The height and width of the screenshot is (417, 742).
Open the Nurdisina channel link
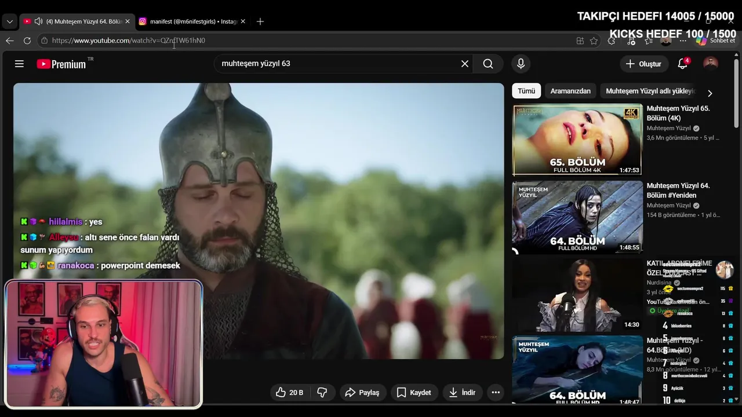point(659,283)
